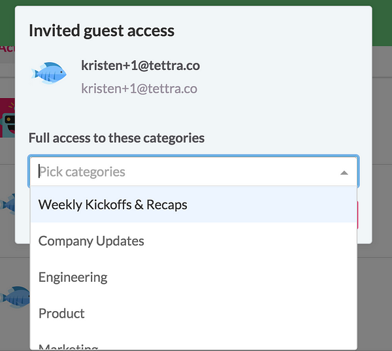Image resolution: width=392 pixels, height=351 pixels.
Task: Focus the Pick categories input field
Action: click(183, 172)
